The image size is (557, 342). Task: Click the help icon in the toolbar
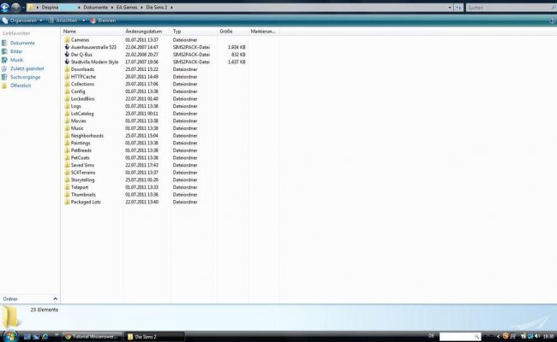(553, 21)
